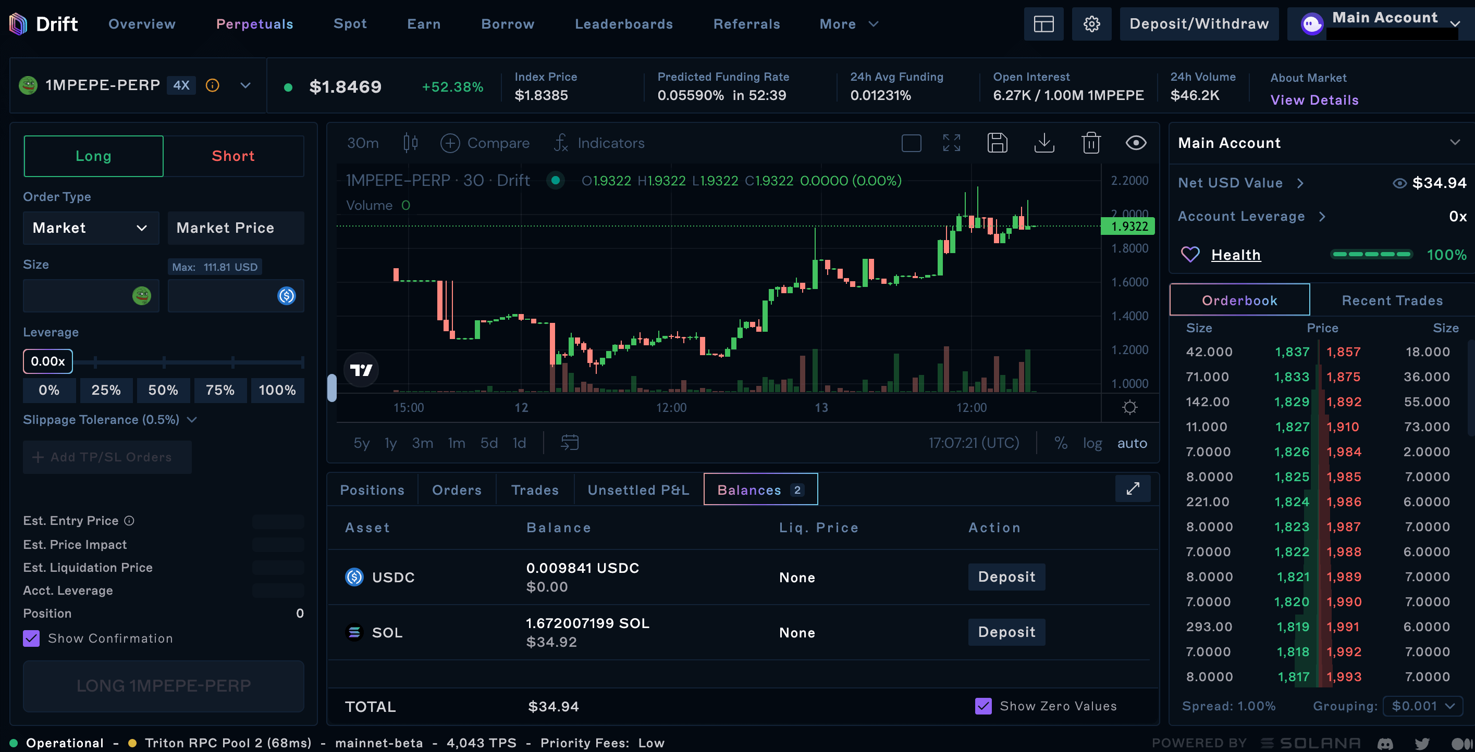Click the trash delete drawings icon
This screenshot has height=752, width=1475.
tap(1091, 143)
